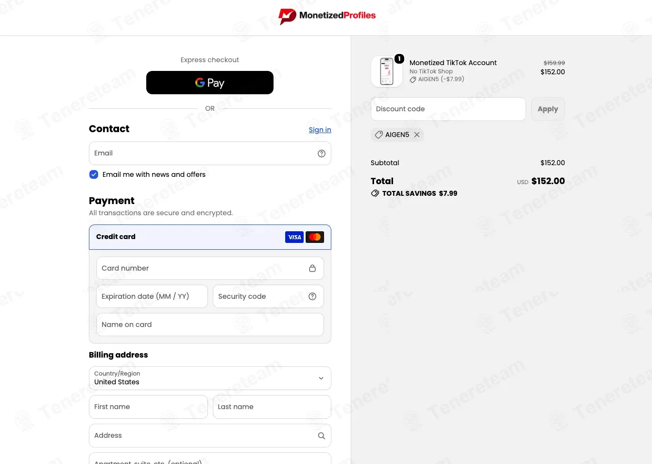Apply the discount code
652x464 pixels.
pos(548,109)
